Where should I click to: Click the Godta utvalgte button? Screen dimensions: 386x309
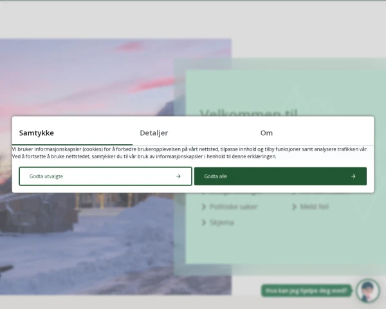pos(106,176)
